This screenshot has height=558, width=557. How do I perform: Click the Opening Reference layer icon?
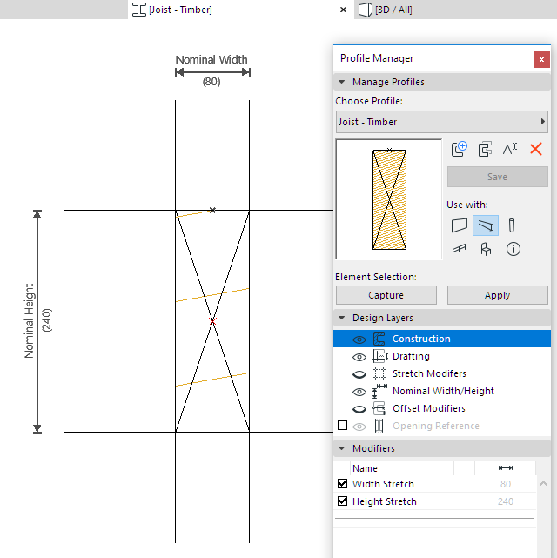tap(379, 426)
